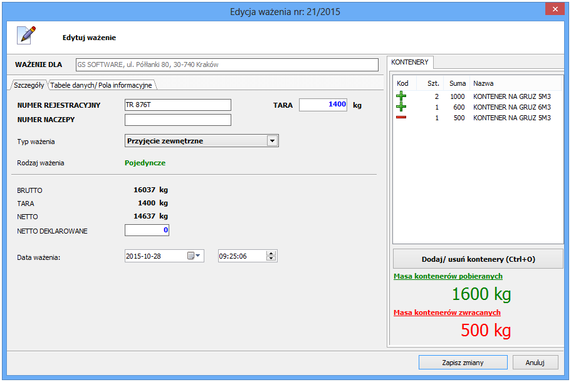Select the KONTENERY tab
The height and width of the screenshot is (382, 571).
click(x=409, y=62)
